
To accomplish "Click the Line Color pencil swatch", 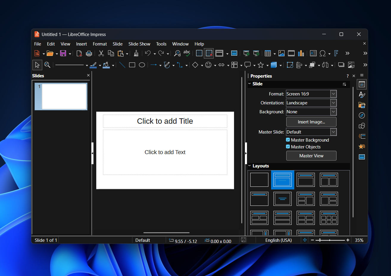I will click(93, 65).
